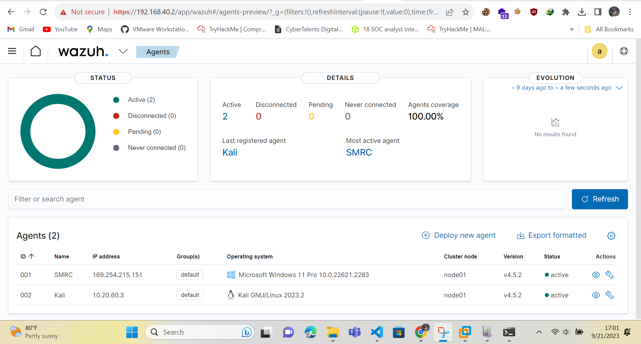Open the help lifebuoy icon
The image size is (641, 344).
click(624, 51)
